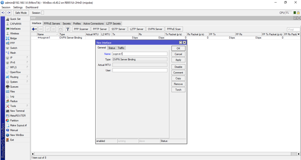
Task: Launch New Terminal from sidebar
Action: click(17, 111)
